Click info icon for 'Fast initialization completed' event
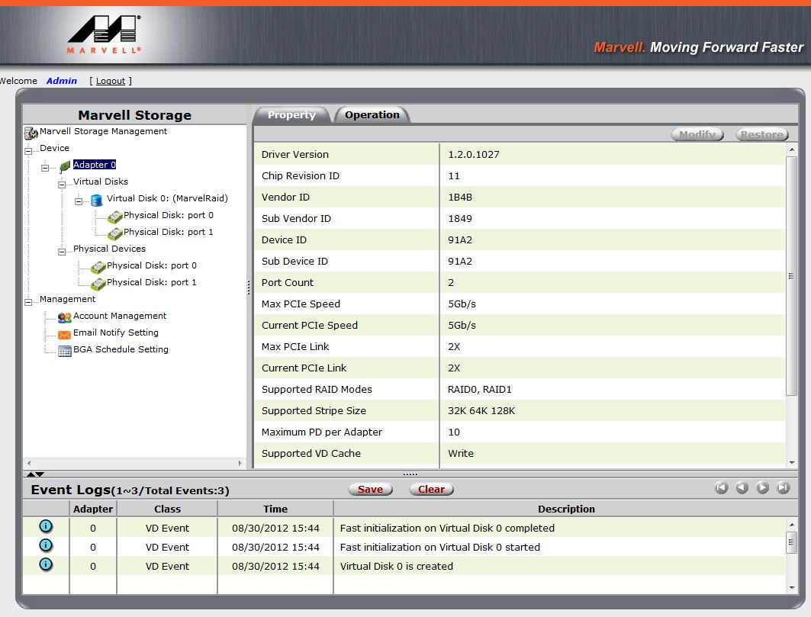811x617 pixels. pyautogui.click(x=46, y=526)
